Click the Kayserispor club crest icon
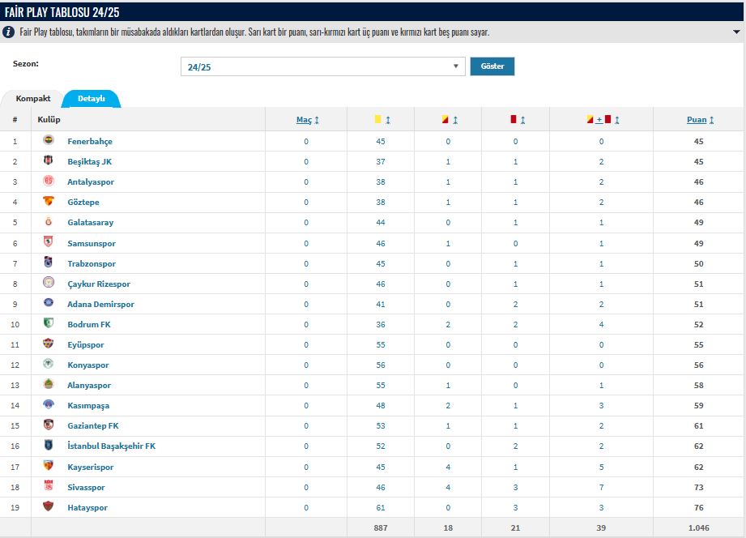This screenshot has width=746, height=538. pos(49,466)
